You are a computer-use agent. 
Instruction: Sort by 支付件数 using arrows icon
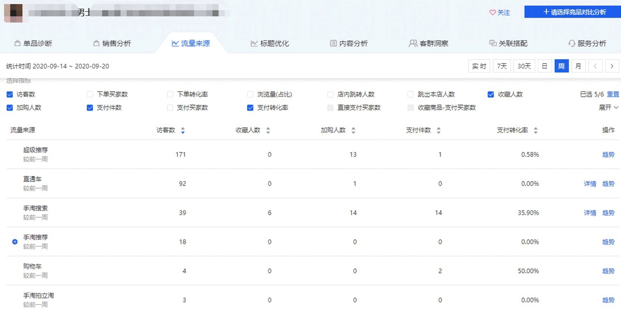439,131
